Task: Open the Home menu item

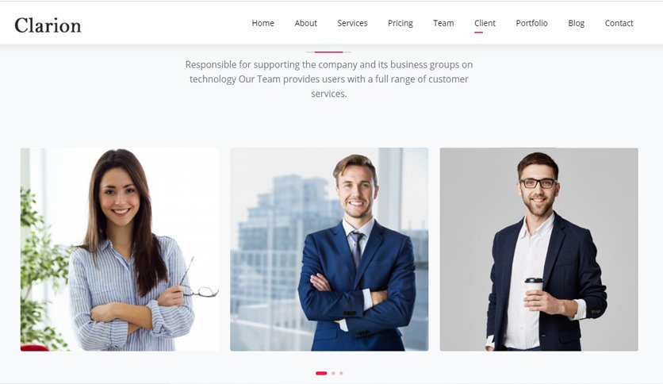Action: (x=263, y=23)
